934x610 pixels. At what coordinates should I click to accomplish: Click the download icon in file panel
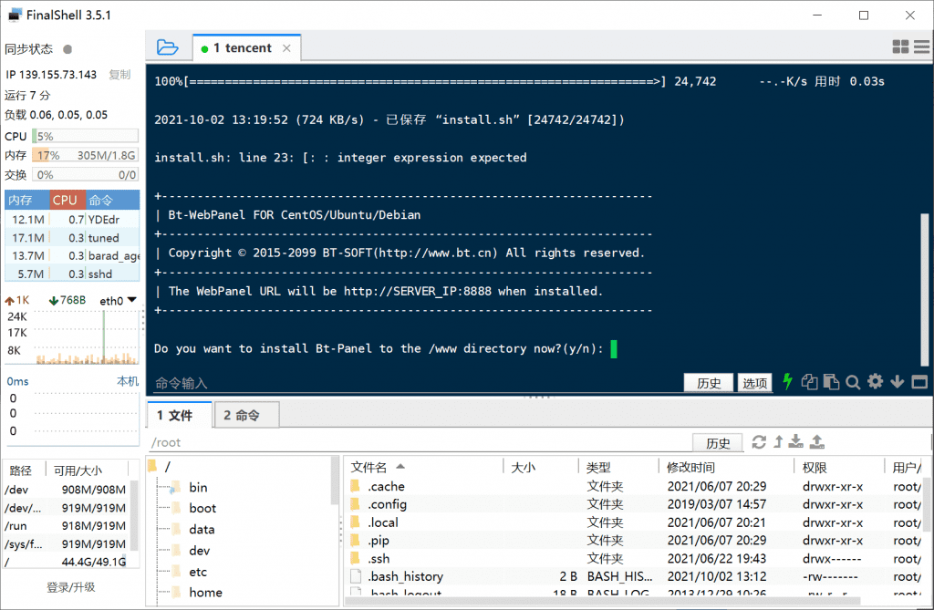pos(795,442)
